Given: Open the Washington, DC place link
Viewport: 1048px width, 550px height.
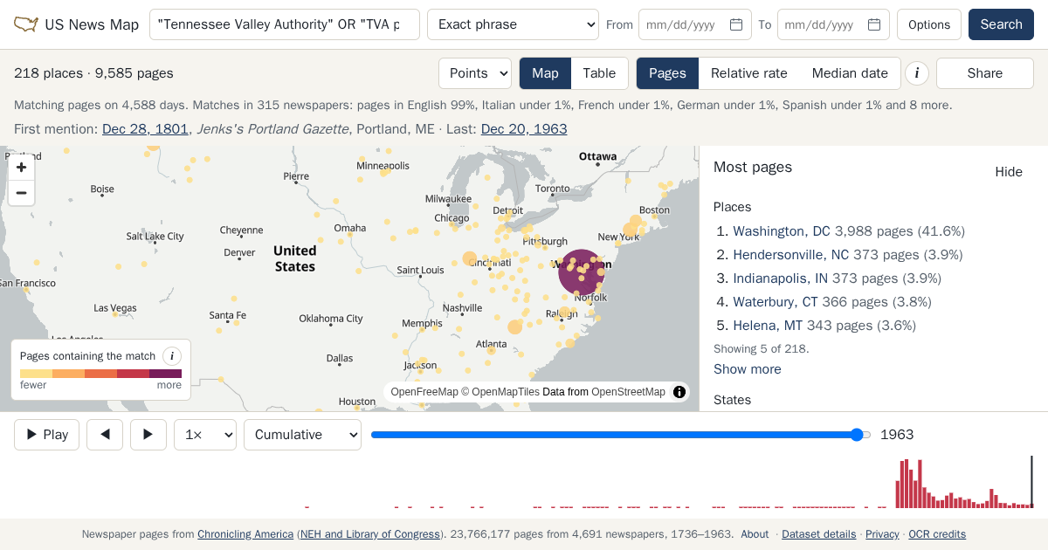Looking at the screenshot, I should click(782, 231).
